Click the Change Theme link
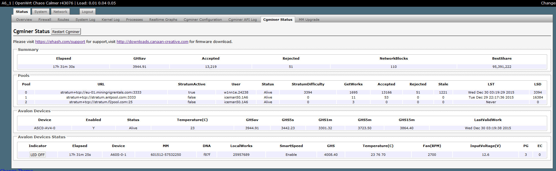Viewport: 556px width, 171px height. point(16,170)
